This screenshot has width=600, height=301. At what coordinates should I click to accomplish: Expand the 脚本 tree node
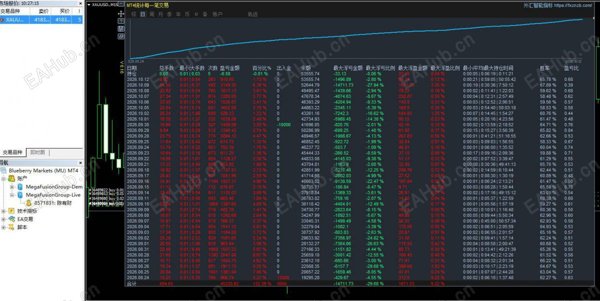point(4,227)
